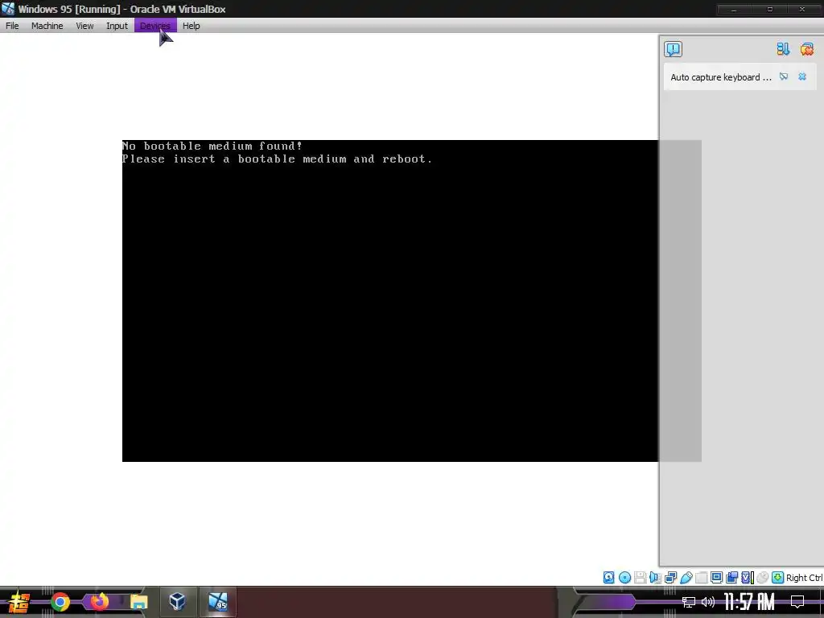Click the USB devices status icon
Screen dimensions: 824x618
pos(686,578)
